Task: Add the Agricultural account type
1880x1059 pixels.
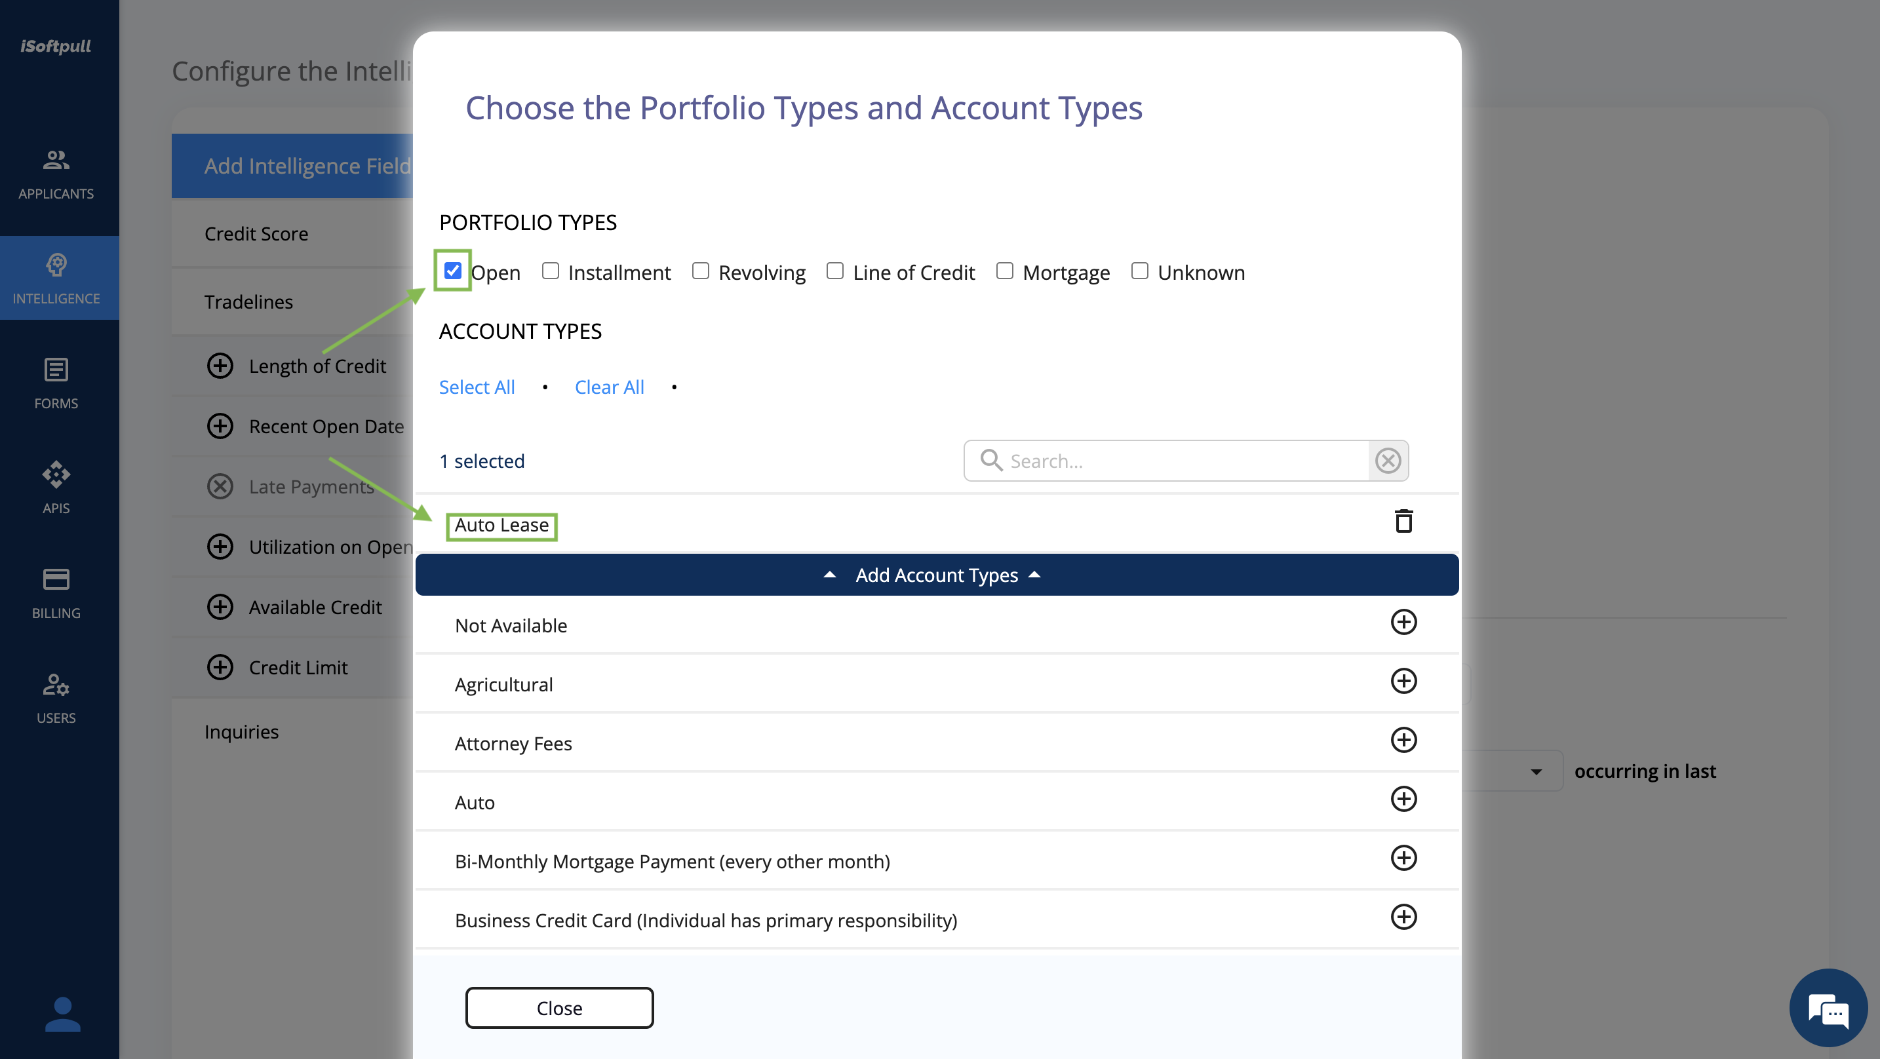Action: 1403,681
